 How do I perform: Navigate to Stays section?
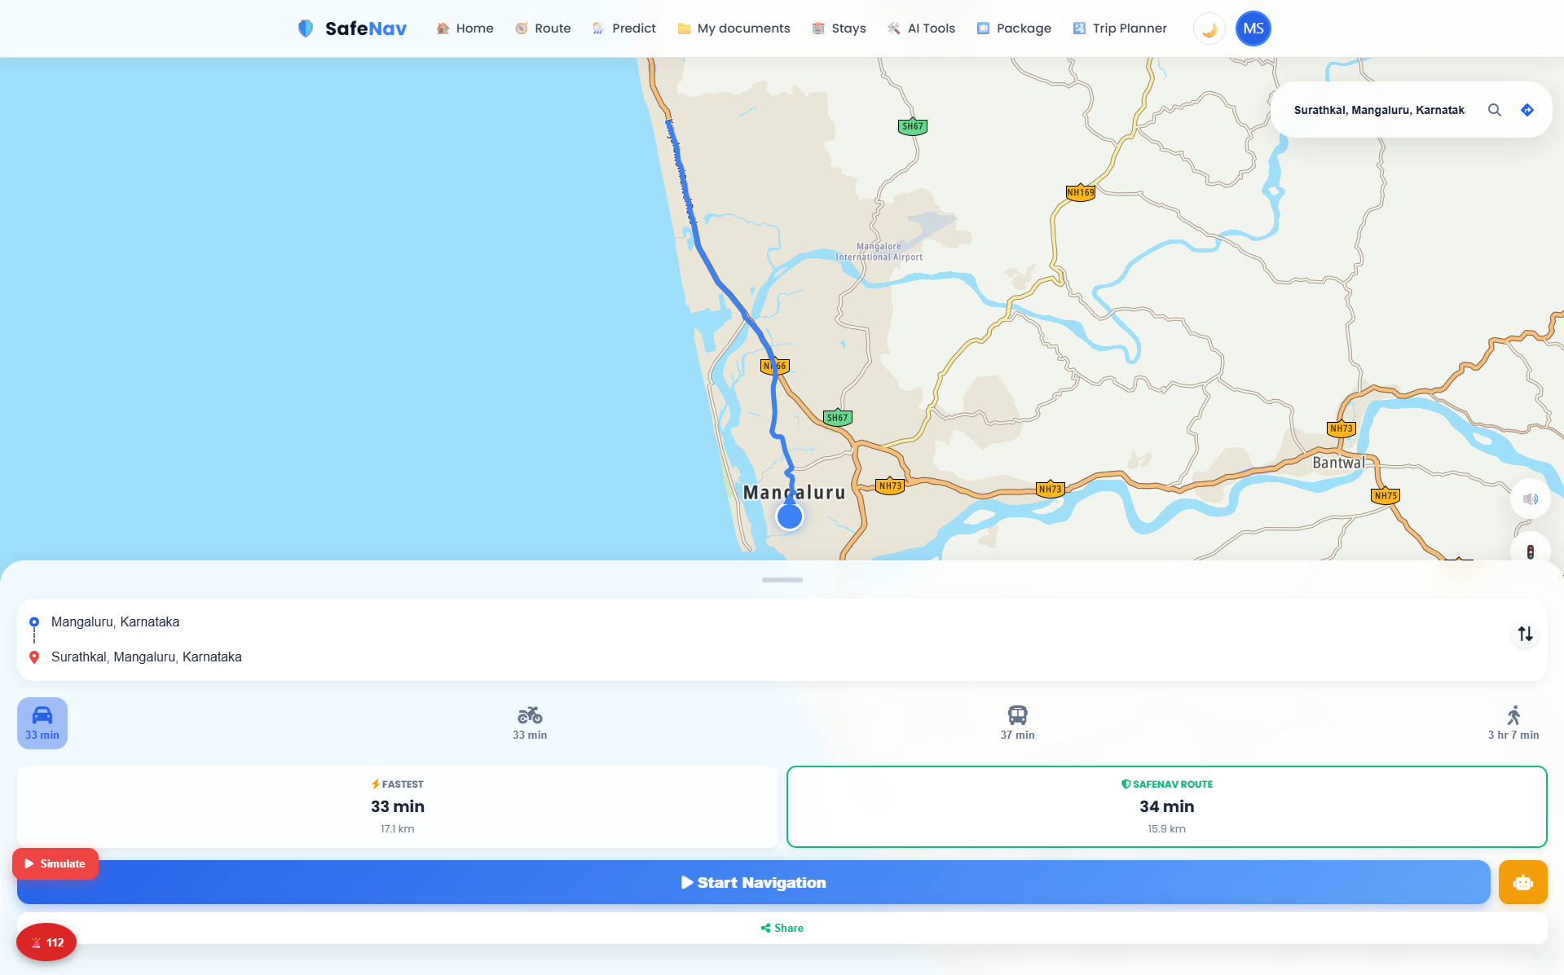[839, 29]
